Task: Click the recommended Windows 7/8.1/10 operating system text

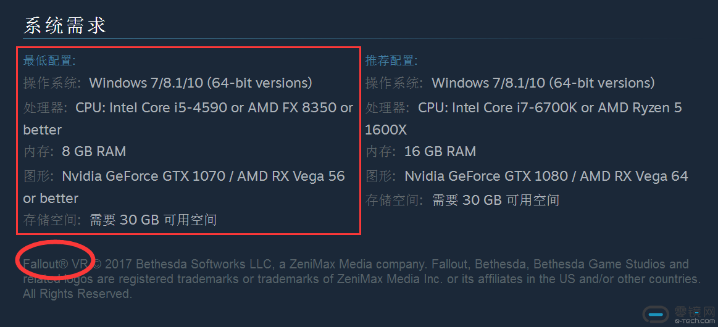Action: click(543, 83)
